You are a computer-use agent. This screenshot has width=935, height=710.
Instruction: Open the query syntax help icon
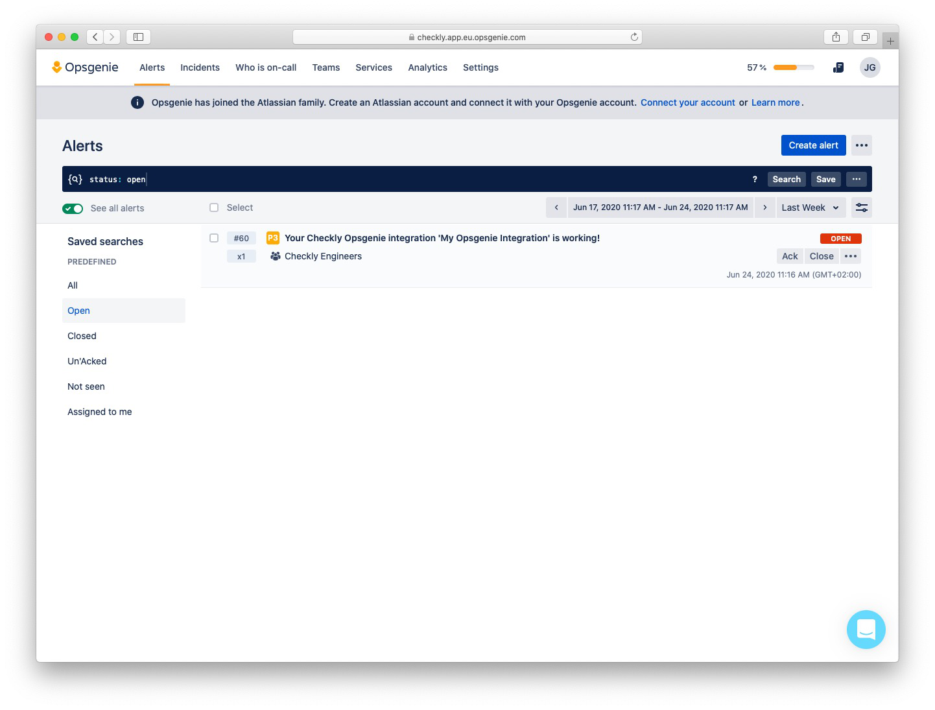pos(755,179)
